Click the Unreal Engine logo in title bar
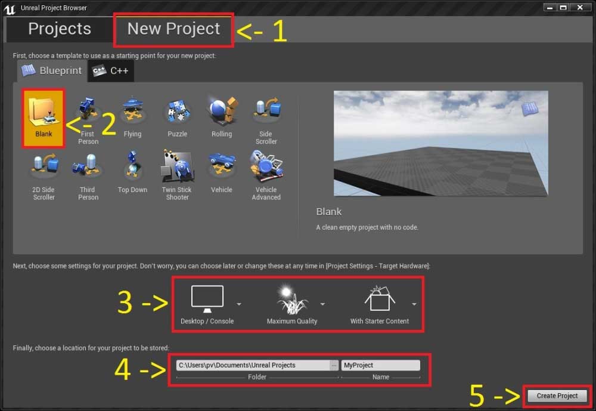The width and height of the screenshot is (596, 411). tap(10, 8)
